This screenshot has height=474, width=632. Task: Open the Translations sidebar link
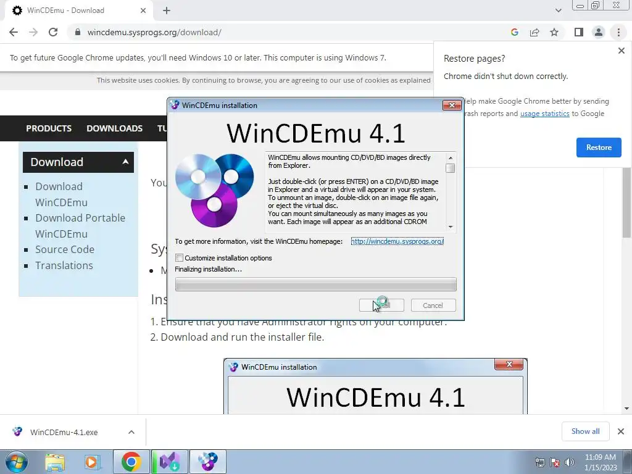pyautogui.click(x=64, y=265)
